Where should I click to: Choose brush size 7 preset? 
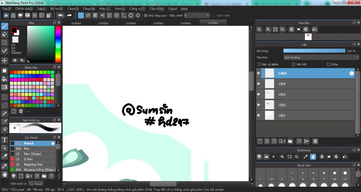(324, 175)
